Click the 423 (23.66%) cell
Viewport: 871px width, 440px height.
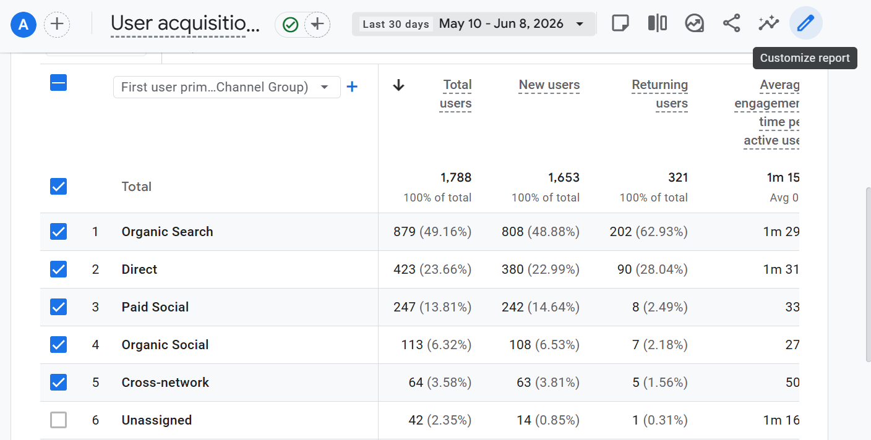[x=432, y=269]
